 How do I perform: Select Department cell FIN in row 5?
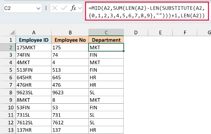pos(106,70)
